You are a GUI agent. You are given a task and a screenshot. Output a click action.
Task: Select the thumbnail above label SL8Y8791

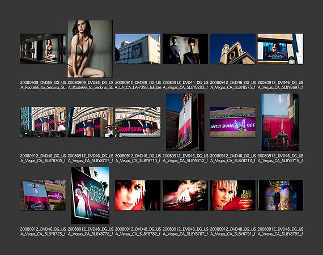233,195
